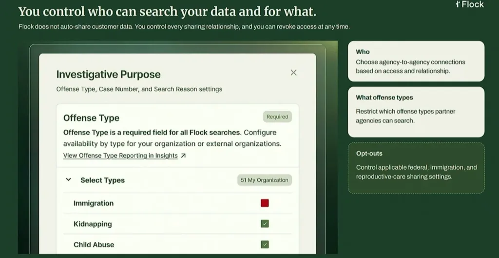Click the text 'Flock does not auto-share customer data'
Viewport: 499px width, 258px height.
point(76,27)
